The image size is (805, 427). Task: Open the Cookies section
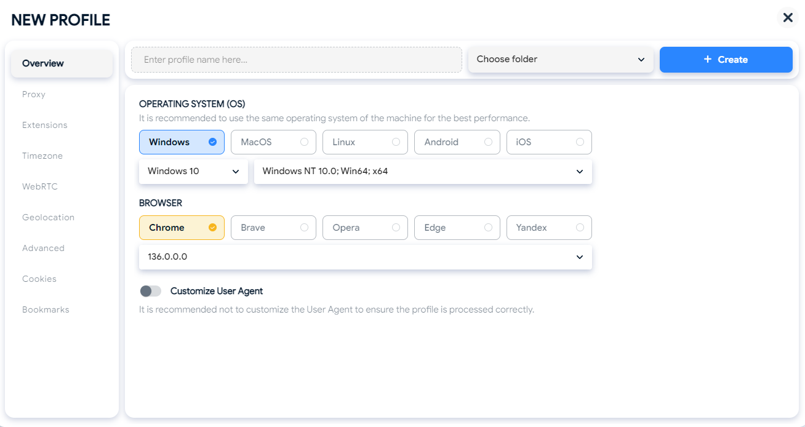pyautogui.click(x=39, y=279)
